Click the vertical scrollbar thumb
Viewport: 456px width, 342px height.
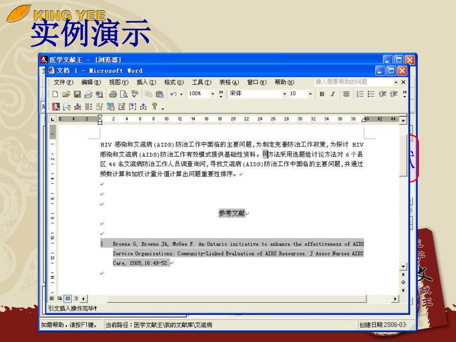pos(403,155)
